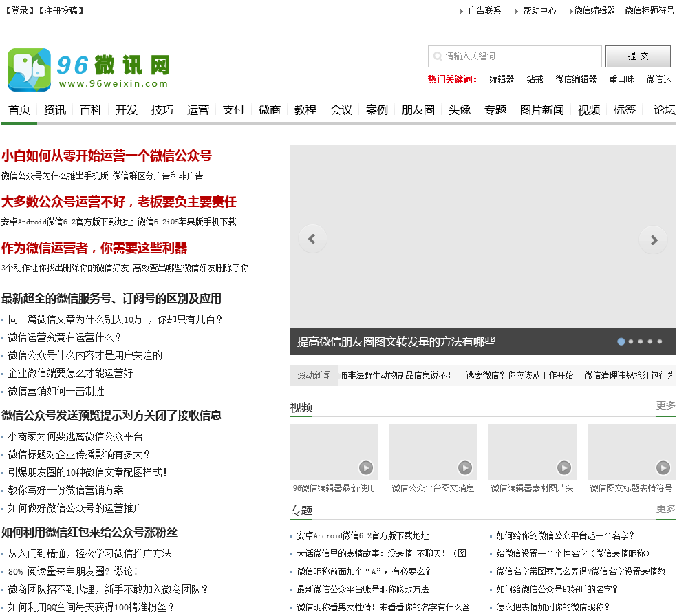Open article 小商家为何要逃离微信公众平台
677x616 pixels.
click(75, 437)
